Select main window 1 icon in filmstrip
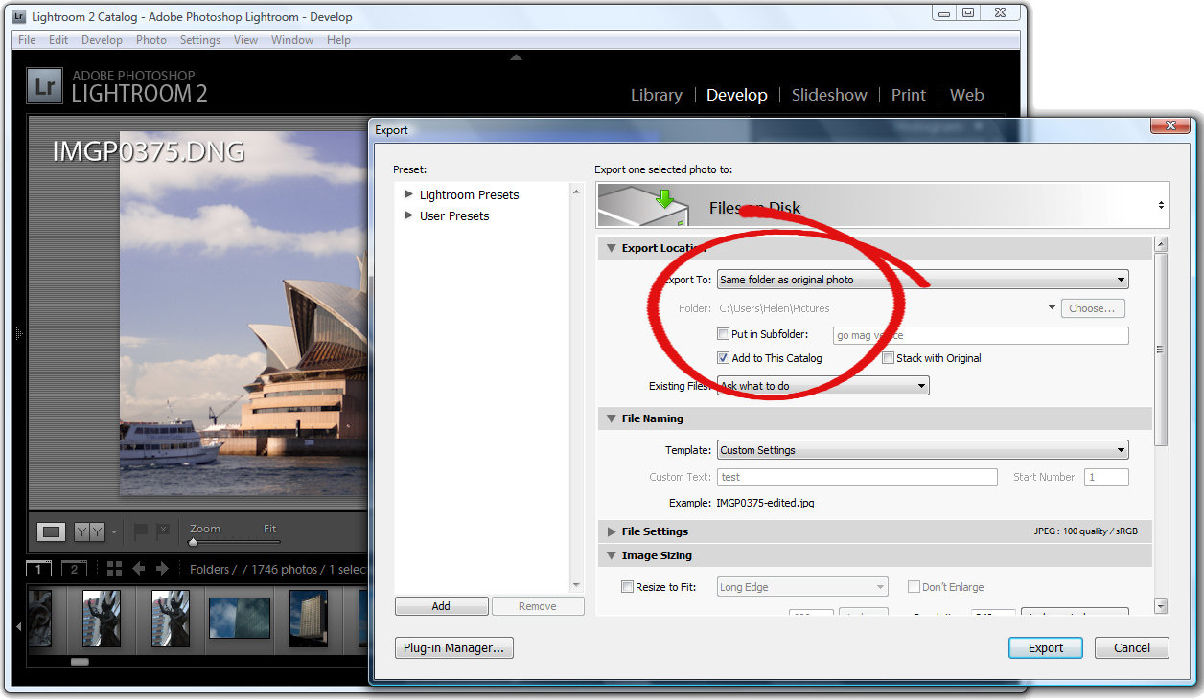The image size is (1204, 700). [38, 569]
